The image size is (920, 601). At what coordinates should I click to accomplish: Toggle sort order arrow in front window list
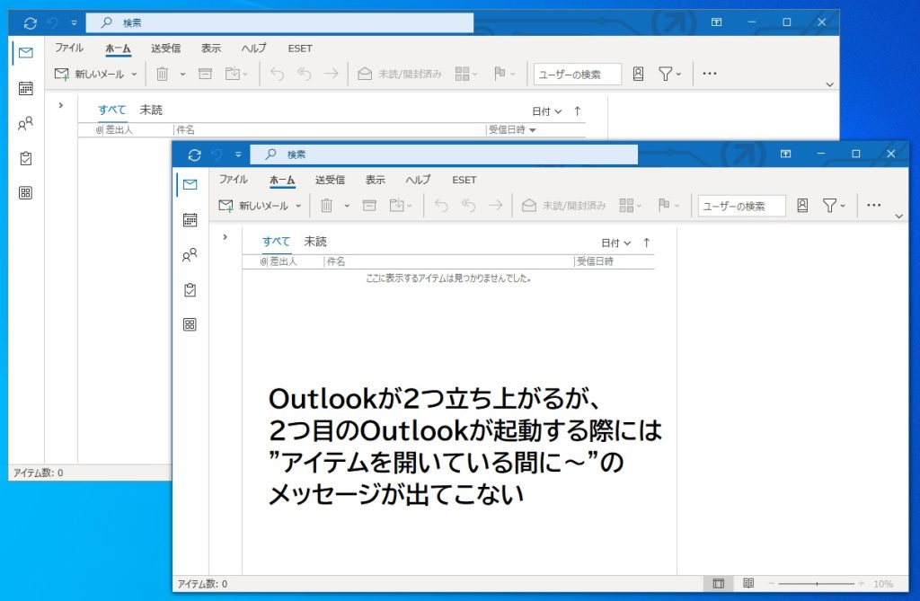coord(647,243)
